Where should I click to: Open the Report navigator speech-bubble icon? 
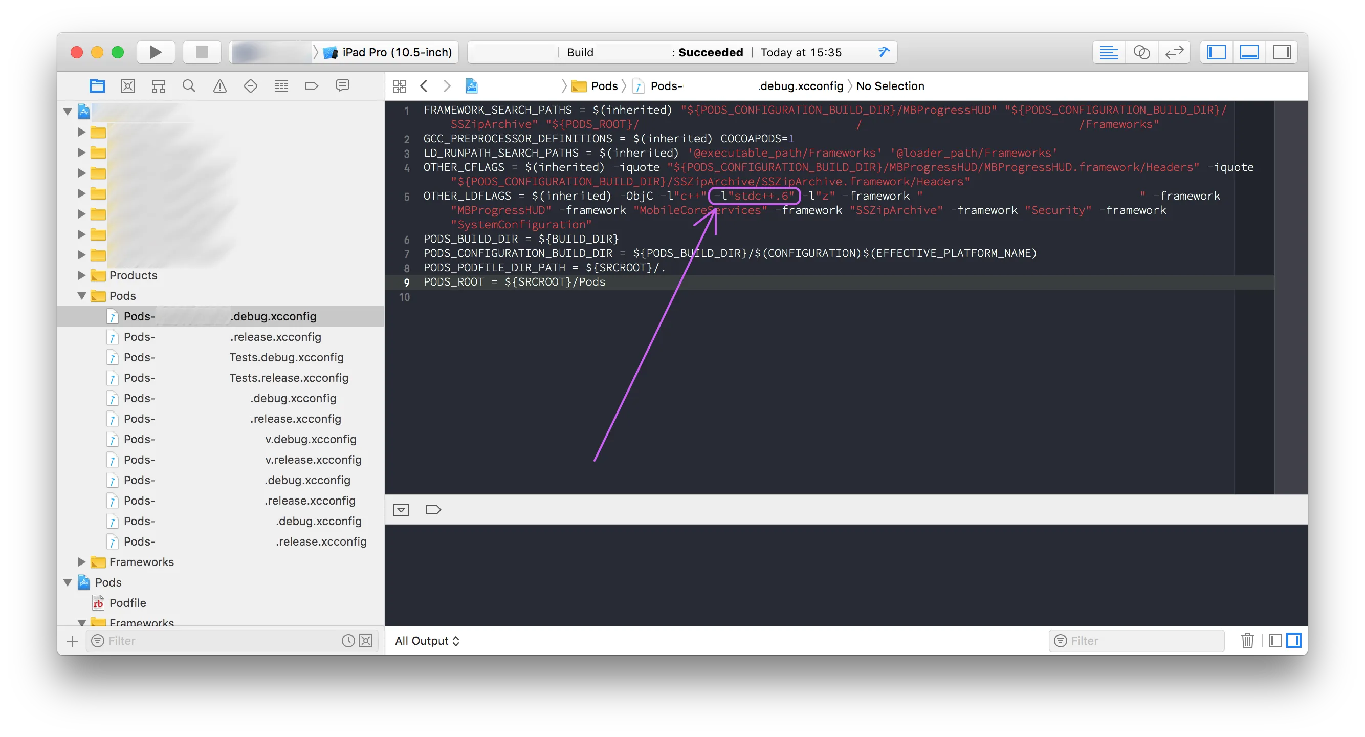tap(342, 86)
